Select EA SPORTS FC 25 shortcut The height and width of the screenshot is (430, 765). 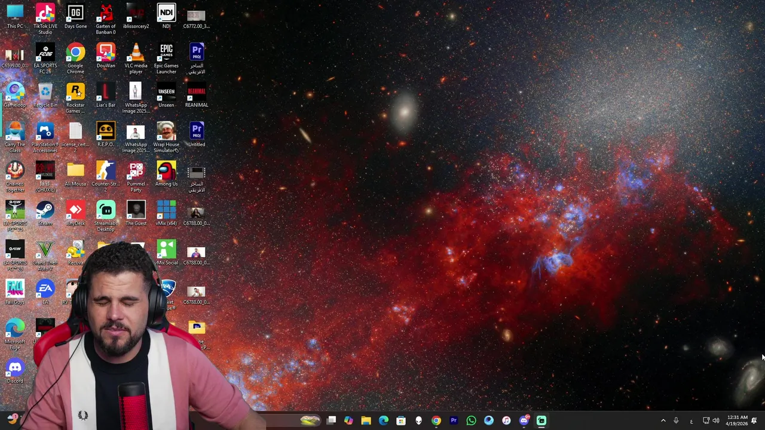click(15, 216)
